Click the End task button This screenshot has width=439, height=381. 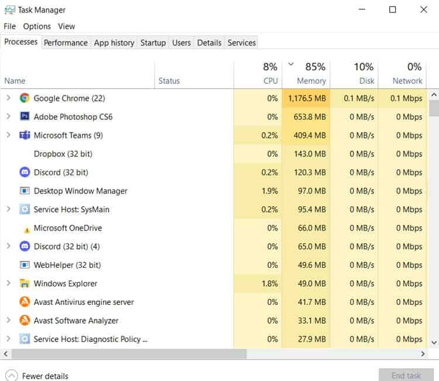(x=406, y=375)
